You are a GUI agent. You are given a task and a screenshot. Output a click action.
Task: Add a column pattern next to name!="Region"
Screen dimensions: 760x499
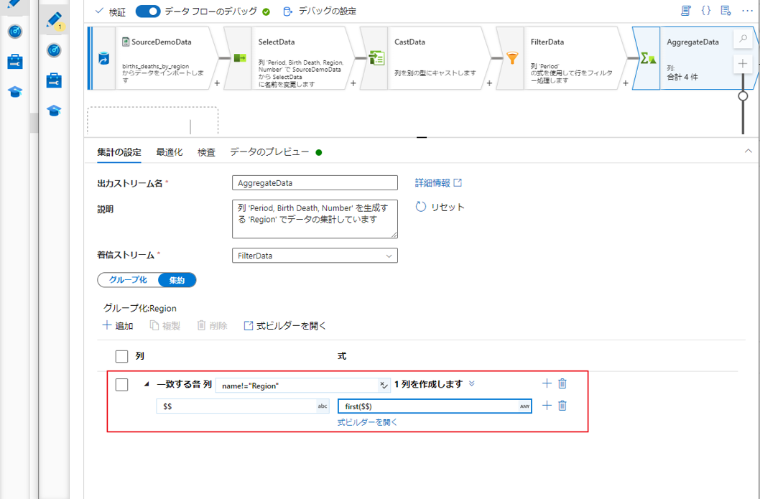(x=547, y=383)
